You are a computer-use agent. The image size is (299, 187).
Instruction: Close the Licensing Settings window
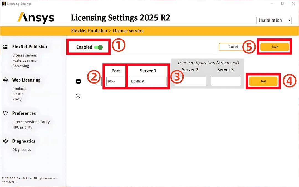pos(293,4)
